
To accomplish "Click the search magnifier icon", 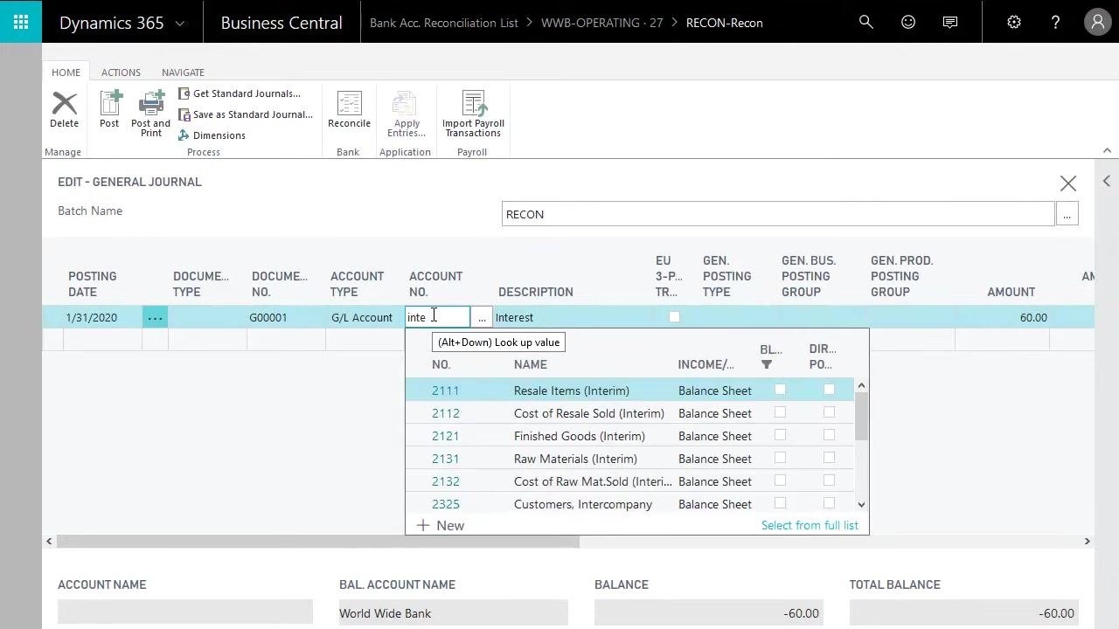I will 866,22.
